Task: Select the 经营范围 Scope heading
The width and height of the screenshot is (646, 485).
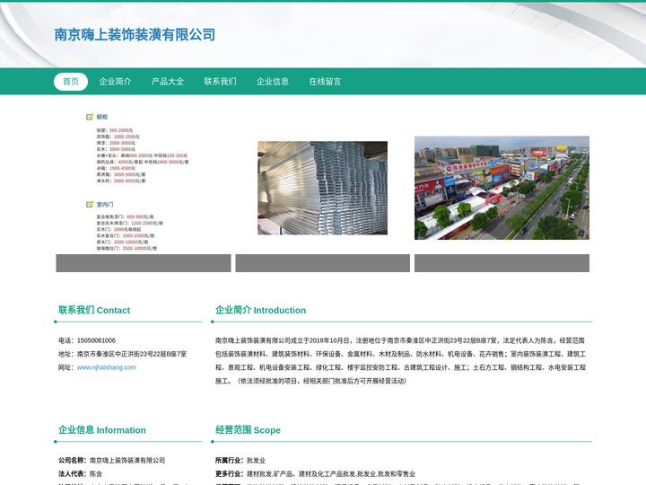Action: 248,430
